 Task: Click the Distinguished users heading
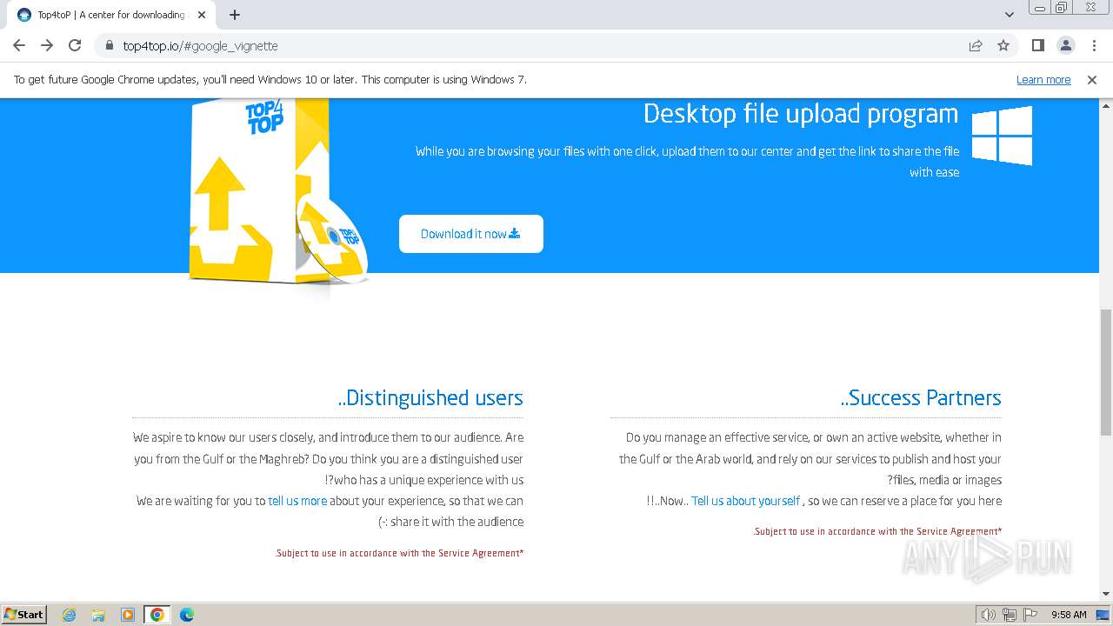(x=430, y=398)
